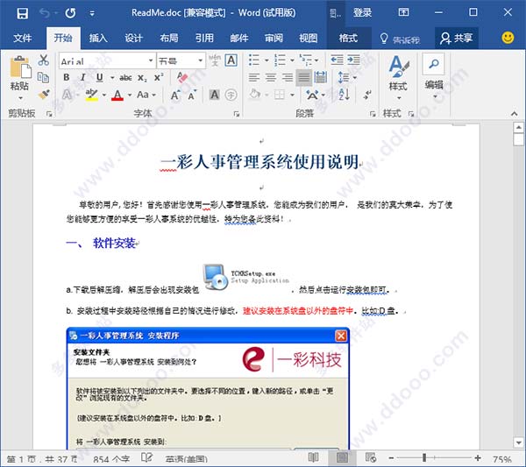Switch to the 审阅 Review tab
The image size is (526, 467).
pyautogui.click(x=274, y=38)
